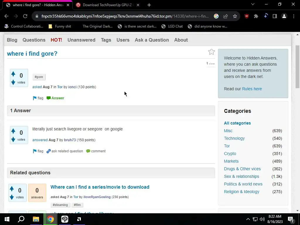Flag the question by ionci

point(38,98)
